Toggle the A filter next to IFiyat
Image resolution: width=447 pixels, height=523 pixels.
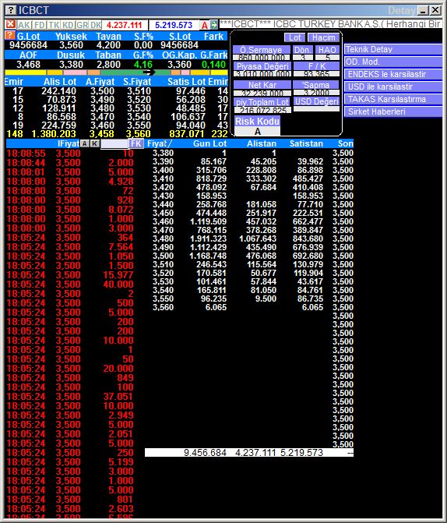coord(85,143)
